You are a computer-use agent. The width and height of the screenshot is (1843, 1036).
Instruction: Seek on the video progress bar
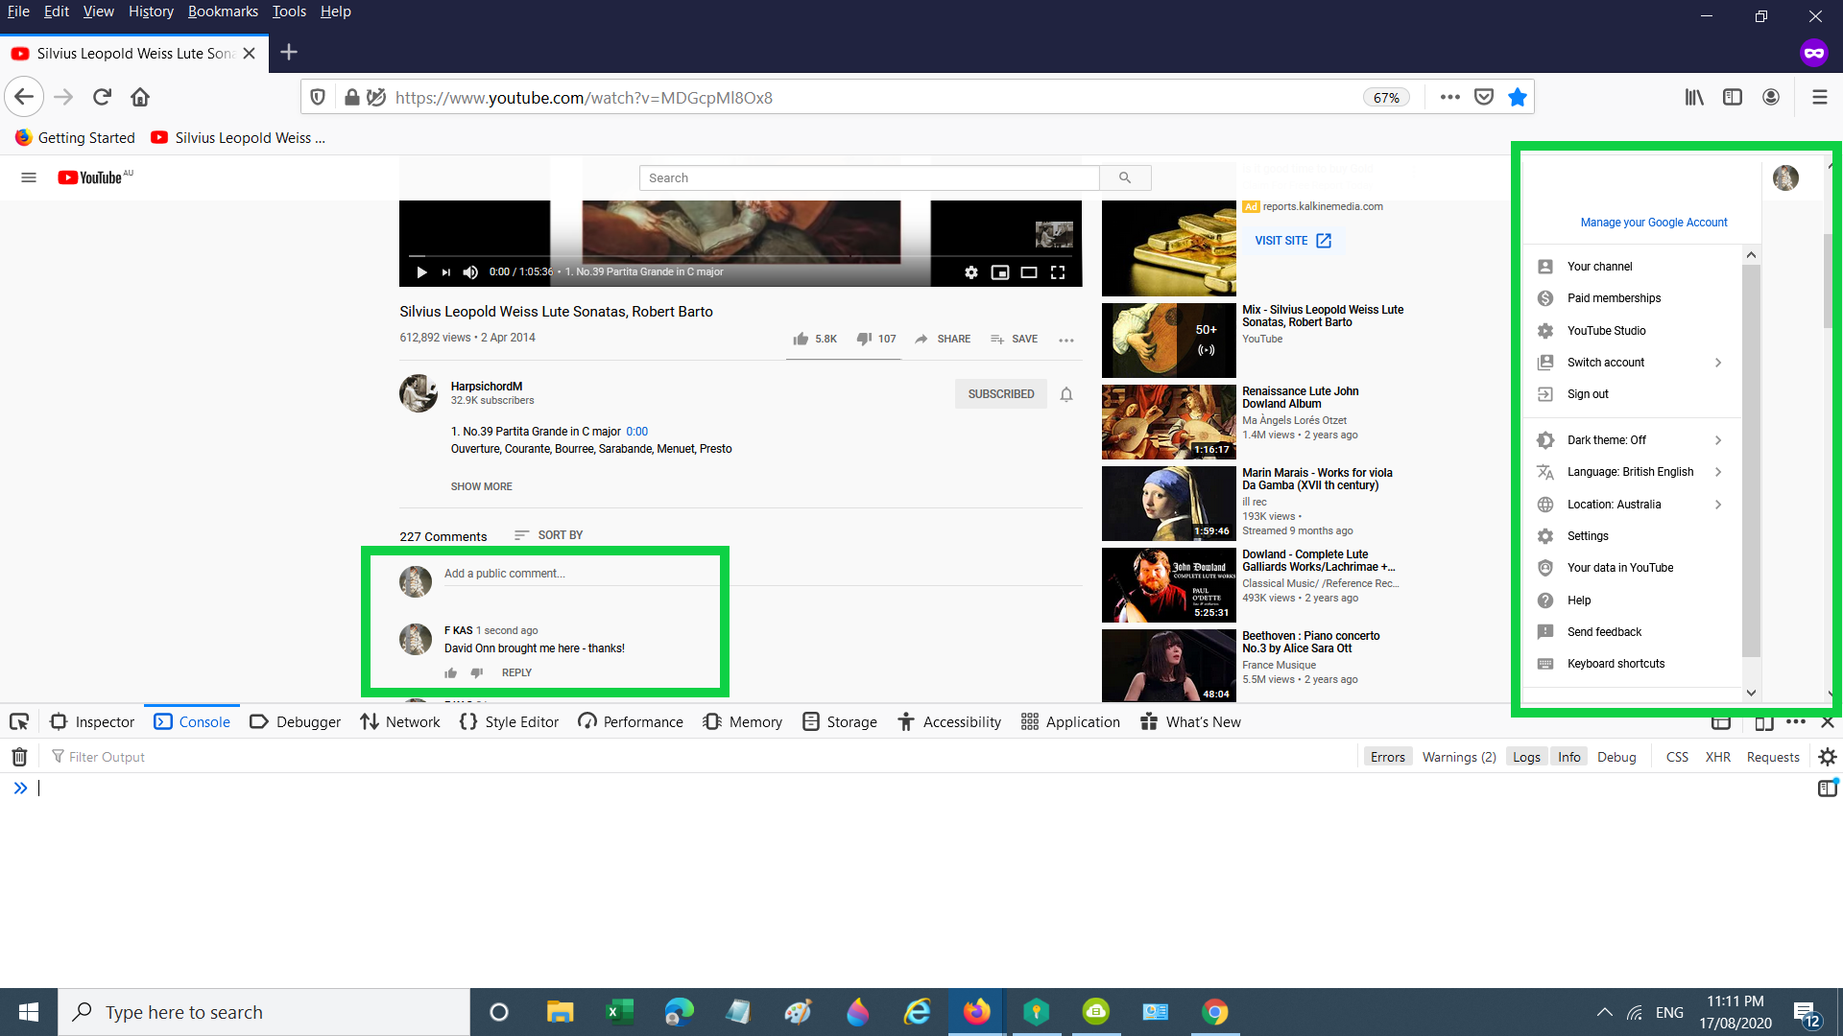pyautogui.click(x=740, y=256)
